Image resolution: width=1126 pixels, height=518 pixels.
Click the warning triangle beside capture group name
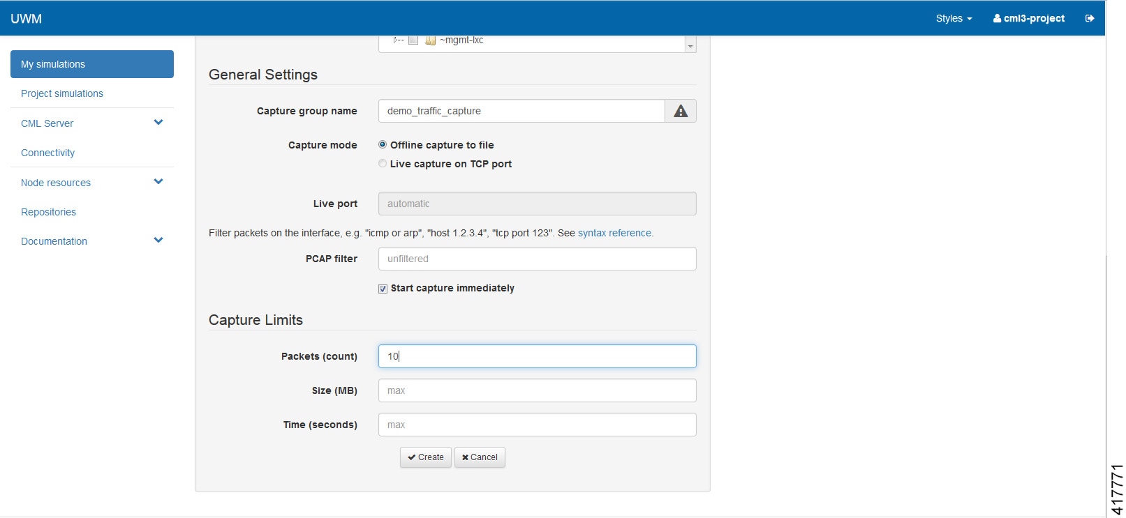coord(681,111)
